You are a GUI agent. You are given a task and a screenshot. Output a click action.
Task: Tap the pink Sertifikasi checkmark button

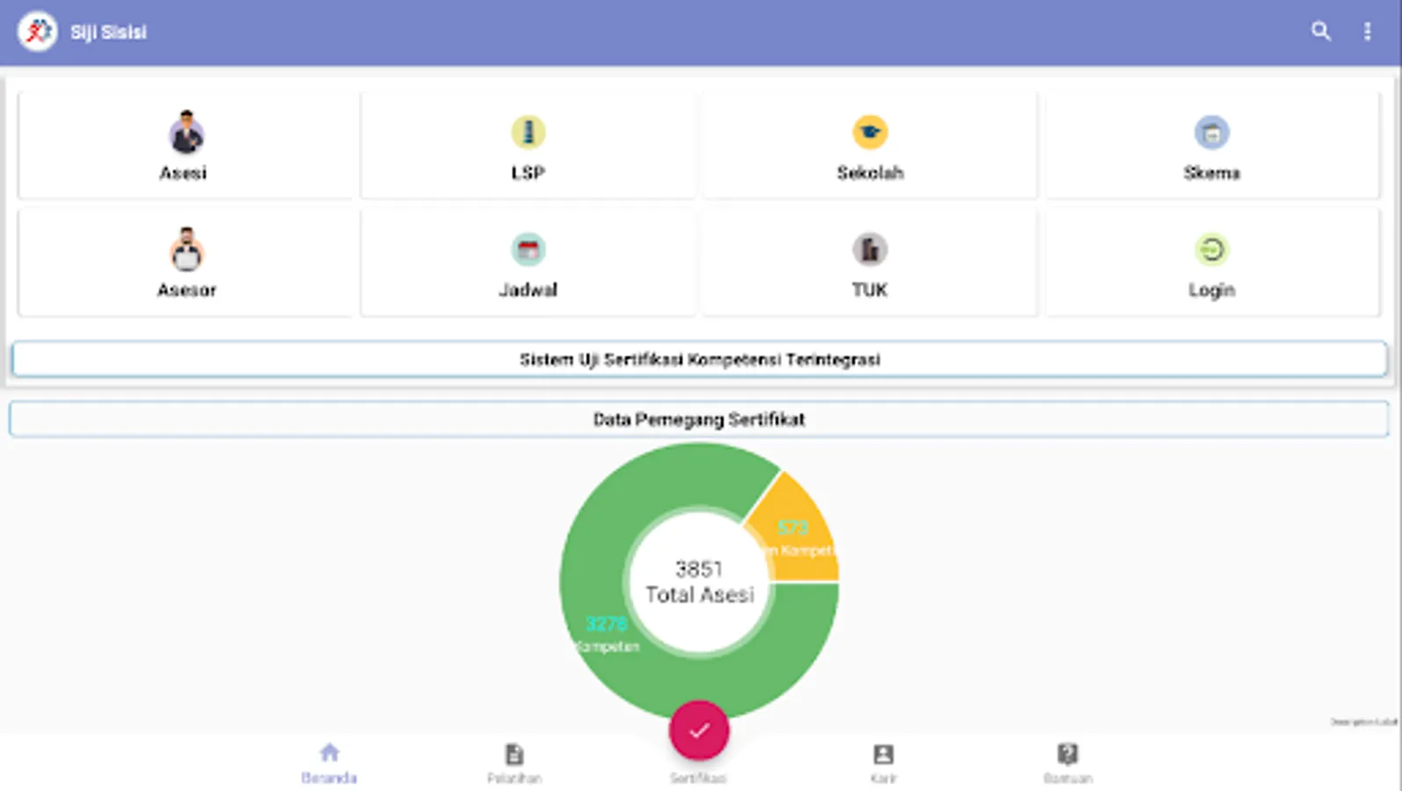click(x=699, y=730)
